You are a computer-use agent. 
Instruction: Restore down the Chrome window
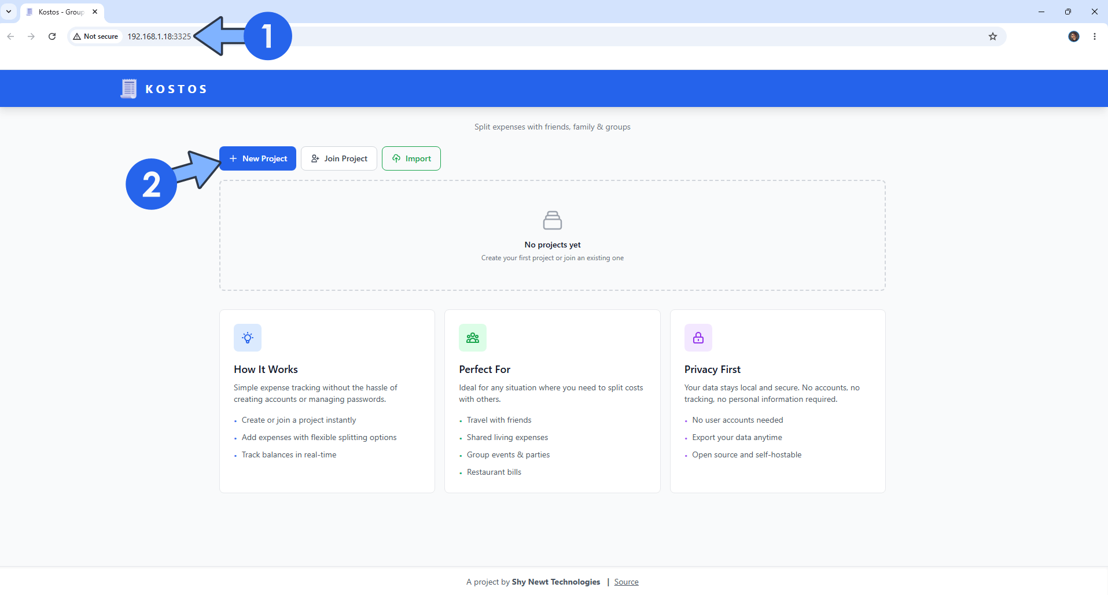tap(1068, 12)
